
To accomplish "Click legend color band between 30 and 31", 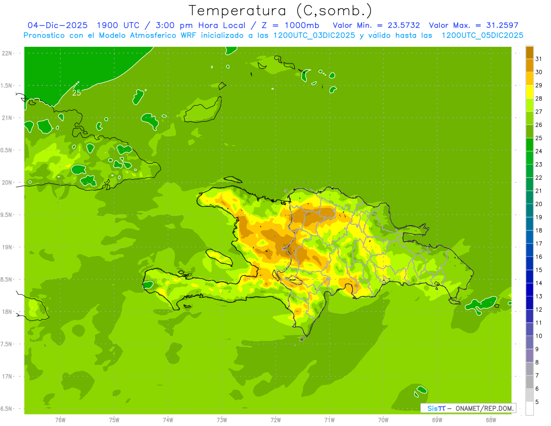I will pyautogui.click(x=529, y=65).
